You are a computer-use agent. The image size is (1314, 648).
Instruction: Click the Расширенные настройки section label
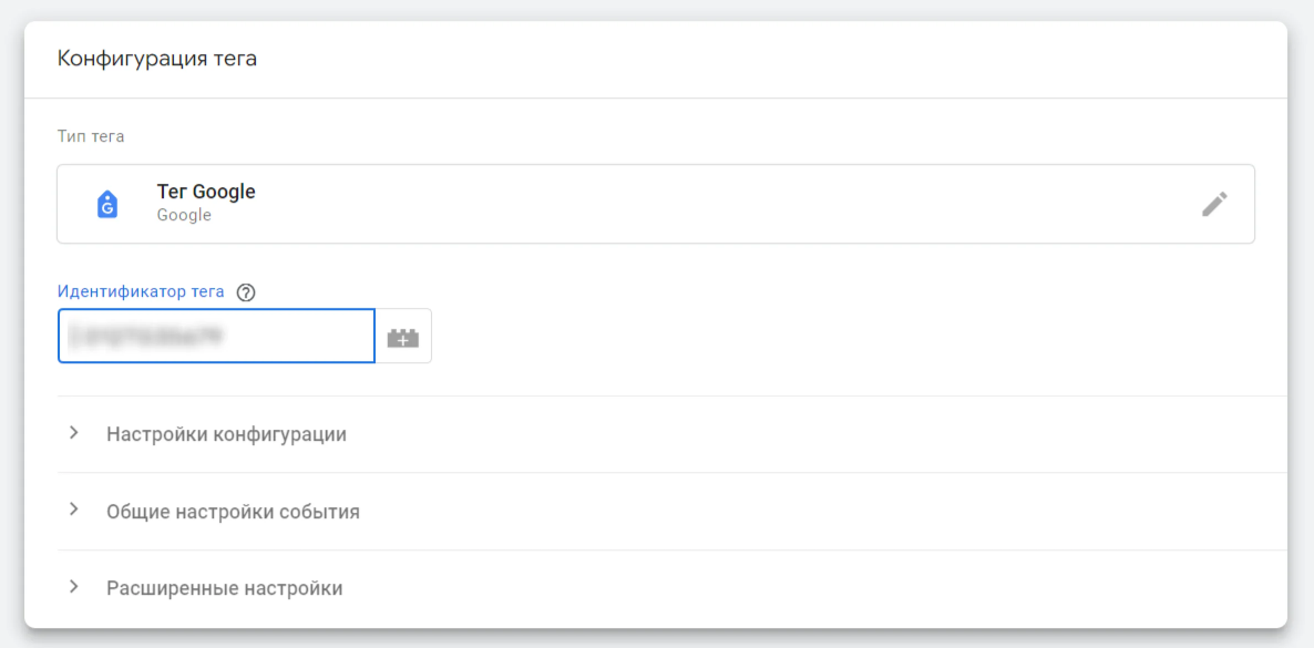(225, 588)
